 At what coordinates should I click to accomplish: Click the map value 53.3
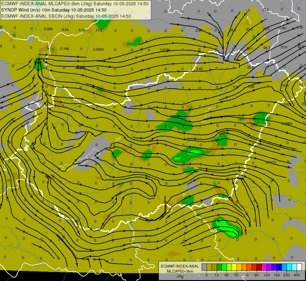click(249, 29)
